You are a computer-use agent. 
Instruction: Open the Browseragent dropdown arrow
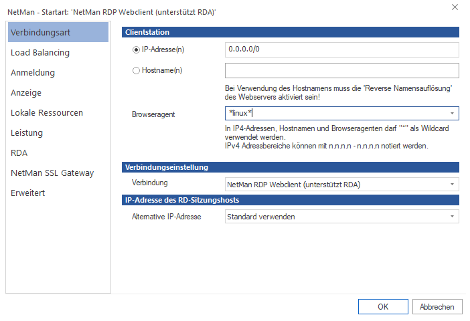(452, 114)
